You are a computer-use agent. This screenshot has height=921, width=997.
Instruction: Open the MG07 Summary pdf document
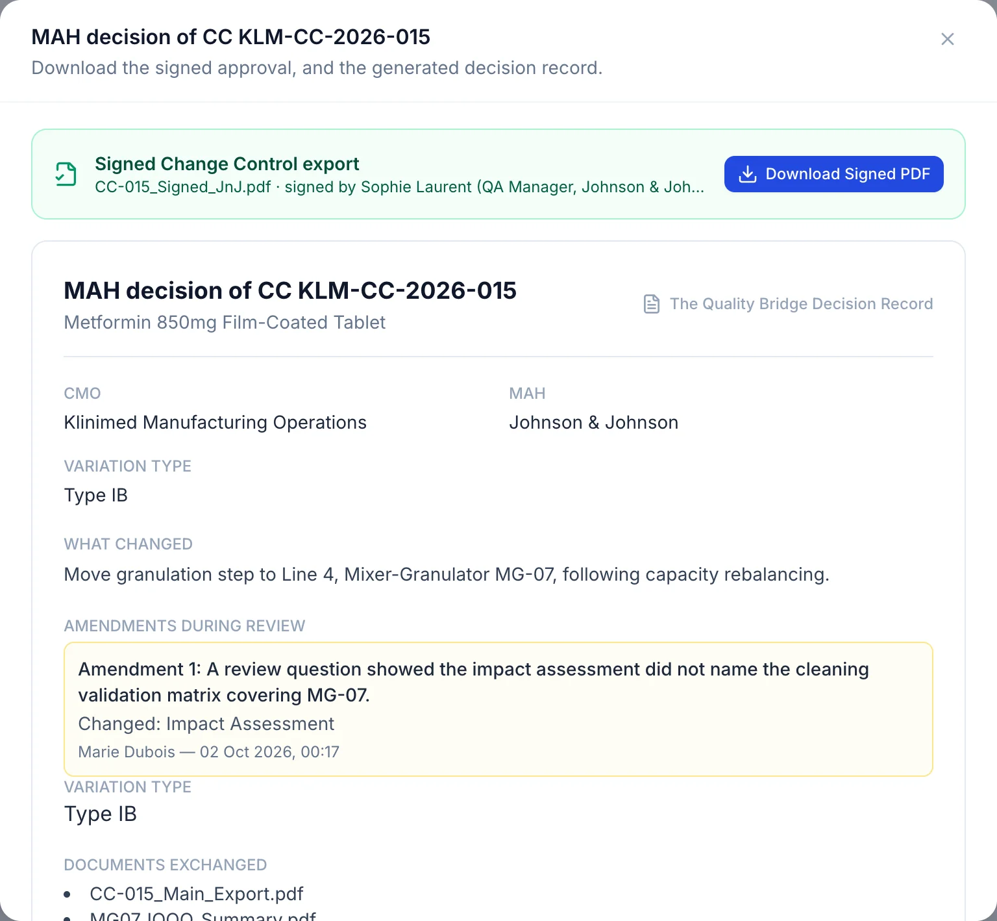pyautogui.click(x=203, y=916)
